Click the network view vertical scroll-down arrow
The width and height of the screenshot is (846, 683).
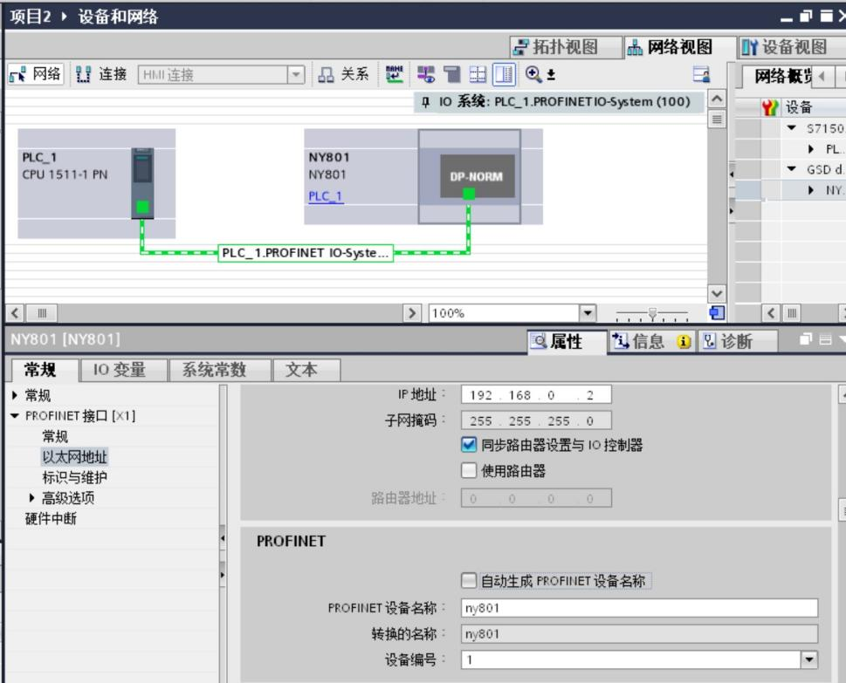click(x=717, y=293)
